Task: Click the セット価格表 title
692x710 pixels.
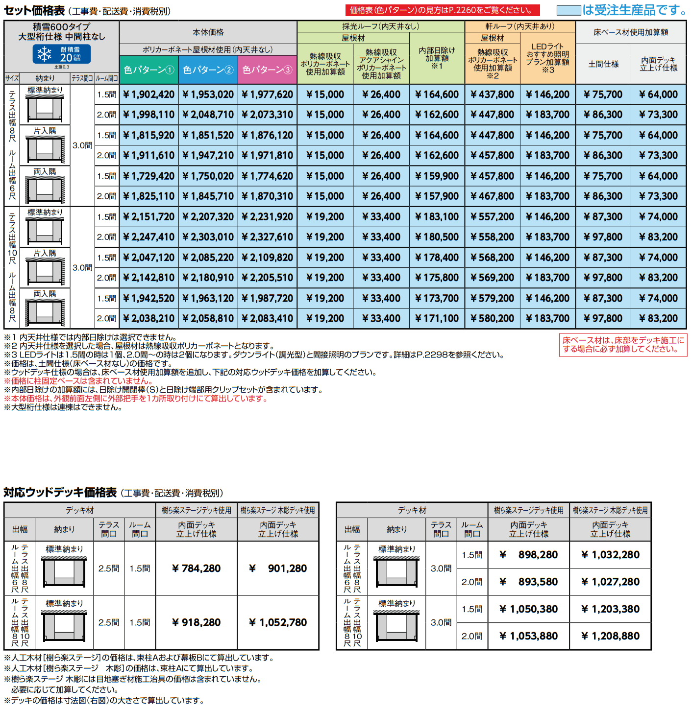Action: click(x=34, y=10)
